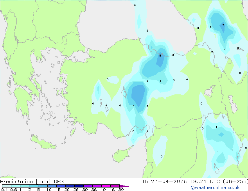This screenshot has height=191, width=248.
Task: Click the legend label '50'
Action: pos(121,189)
